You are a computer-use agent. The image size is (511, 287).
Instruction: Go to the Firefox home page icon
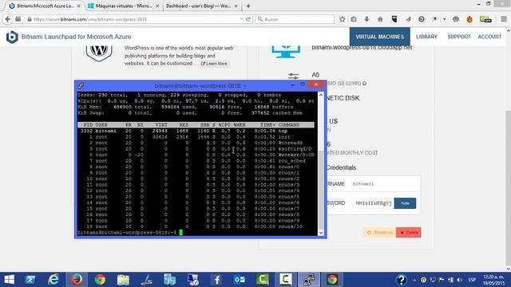(380, 19)
